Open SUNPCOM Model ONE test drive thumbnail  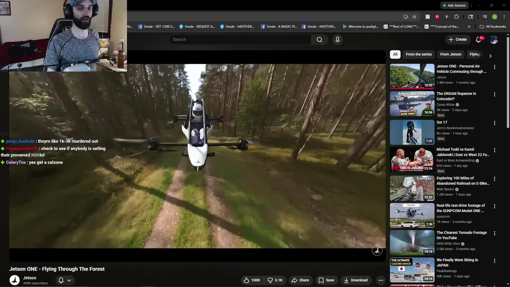click(412, 215)
